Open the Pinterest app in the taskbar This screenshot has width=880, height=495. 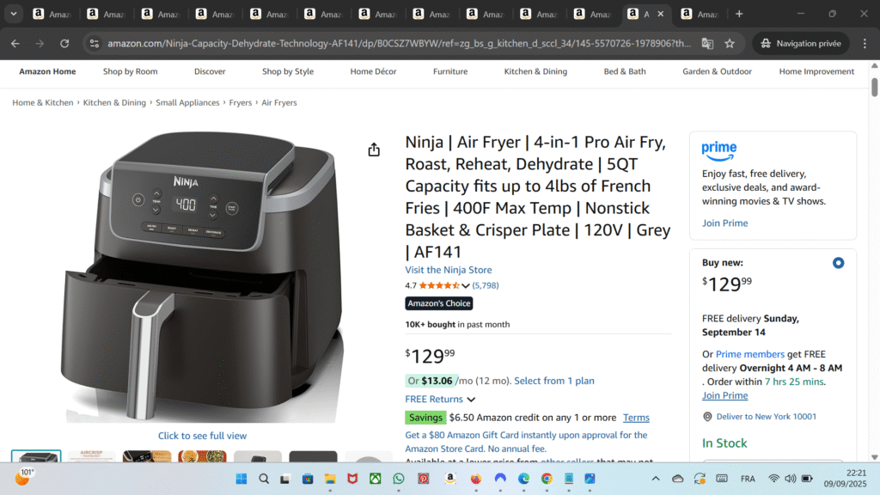coord(425,479)
